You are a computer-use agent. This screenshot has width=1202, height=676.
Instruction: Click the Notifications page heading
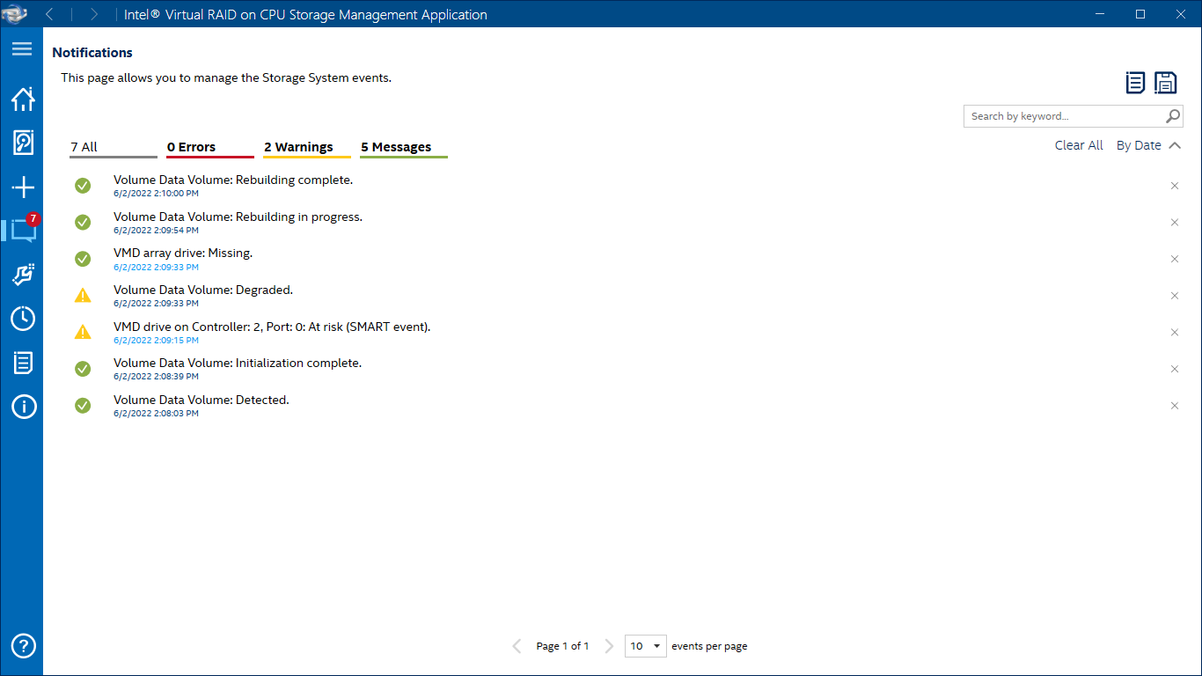click(92, 53)
